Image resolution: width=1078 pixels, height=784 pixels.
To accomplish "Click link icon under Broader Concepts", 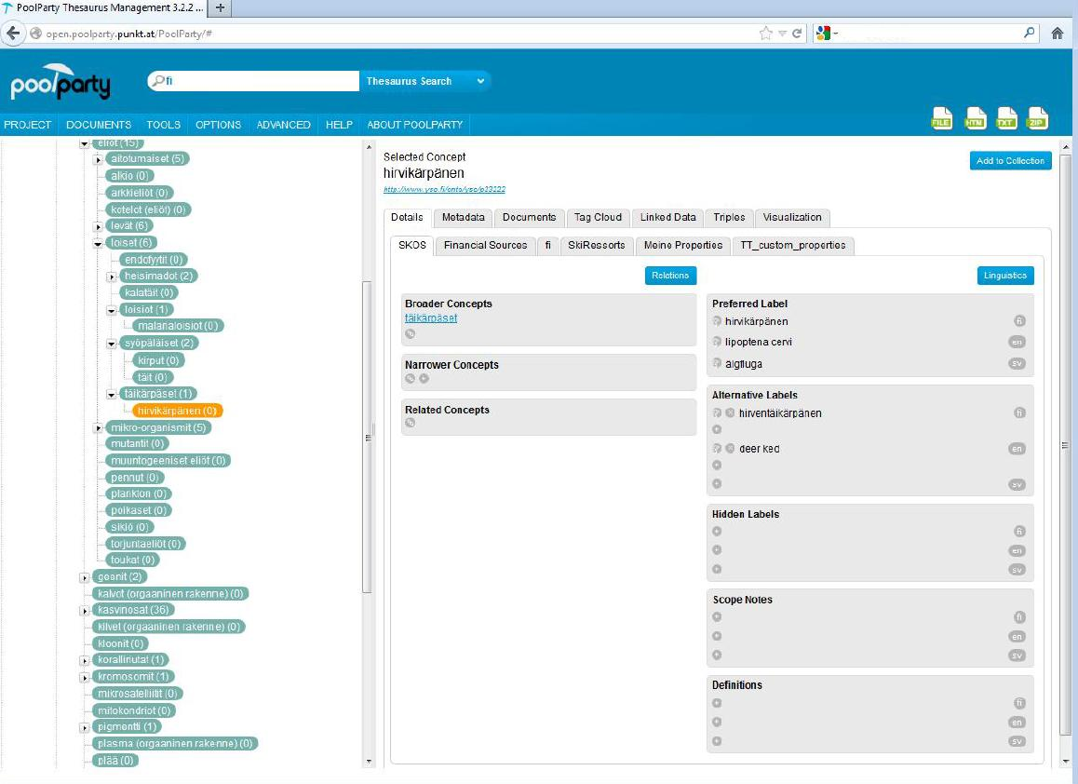I will [x=411, y=334].
